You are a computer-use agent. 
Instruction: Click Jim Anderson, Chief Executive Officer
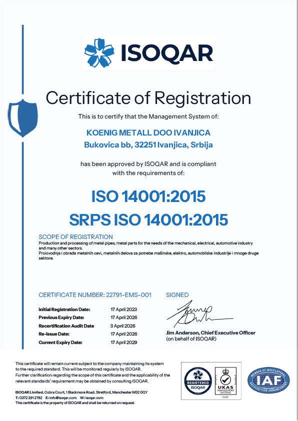click(x=210, y=332)
